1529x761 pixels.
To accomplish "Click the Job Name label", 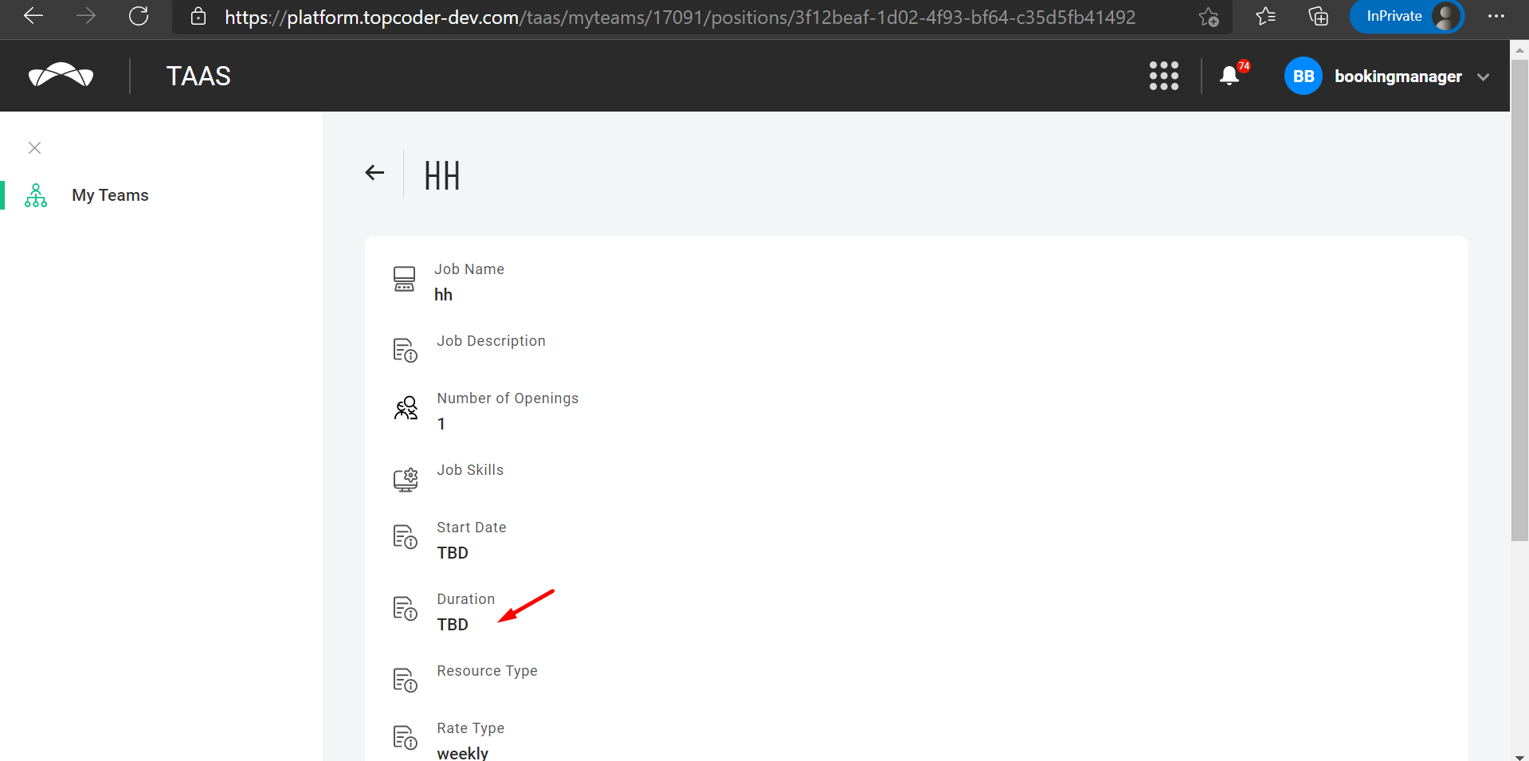I will click(469, 269).
